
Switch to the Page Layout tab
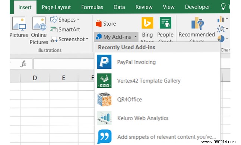[x=56, y=7]
